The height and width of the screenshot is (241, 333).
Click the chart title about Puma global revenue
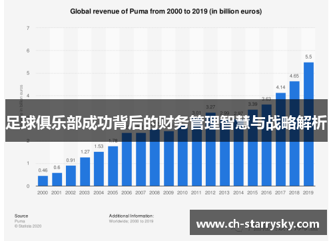pos(166,11)
